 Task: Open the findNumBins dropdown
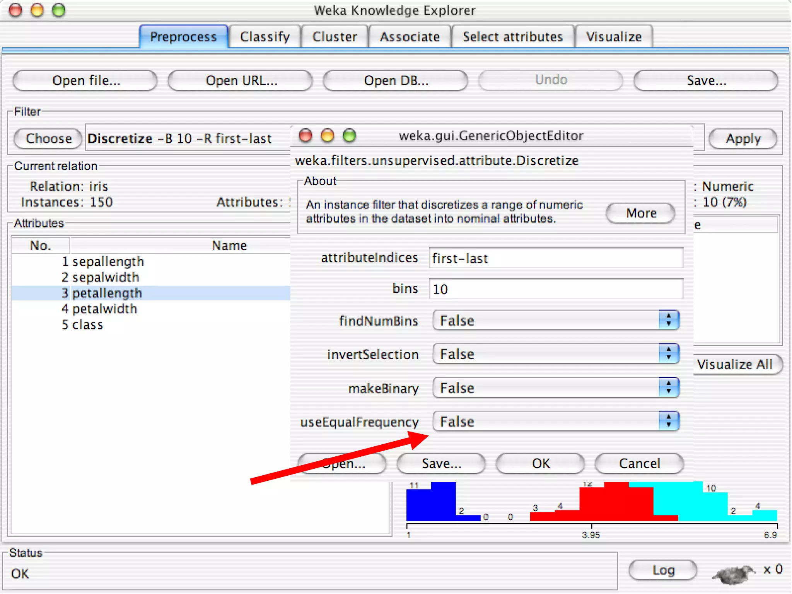click(x=555, y=320)
